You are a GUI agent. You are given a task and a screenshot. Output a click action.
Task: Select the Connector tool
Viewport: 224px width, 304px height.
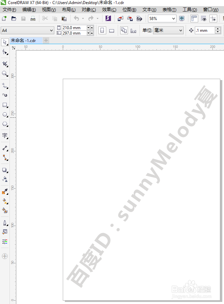[5, 158]
